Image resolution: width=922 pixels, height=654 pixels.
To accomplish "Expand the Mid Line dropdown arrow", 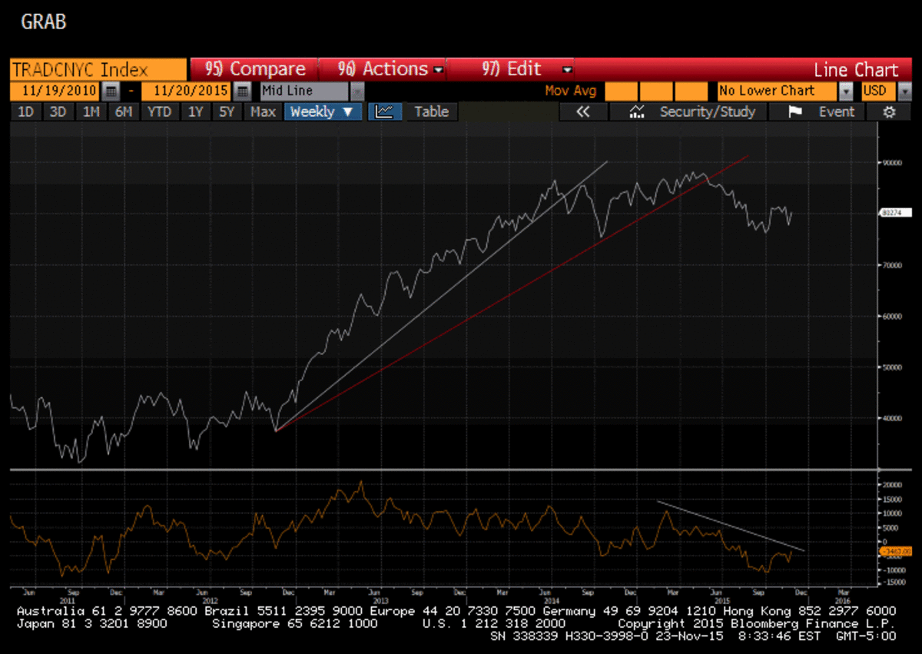I will click(357, 91).
